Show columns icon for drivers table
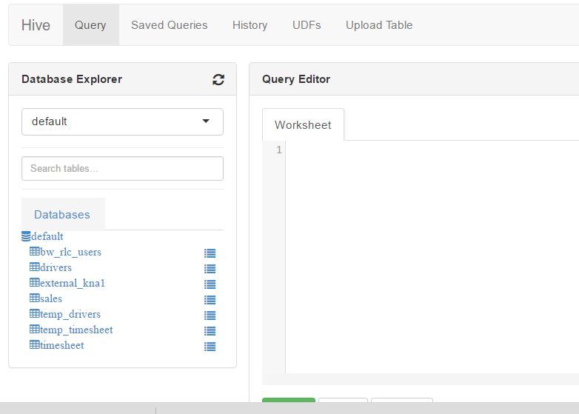 210,269
